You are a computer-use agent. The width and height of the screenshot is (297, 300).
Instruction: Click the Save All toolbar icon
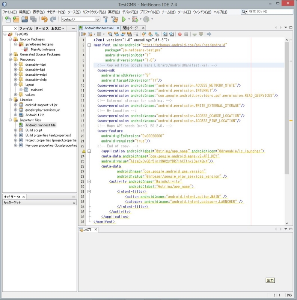(33, 19)
